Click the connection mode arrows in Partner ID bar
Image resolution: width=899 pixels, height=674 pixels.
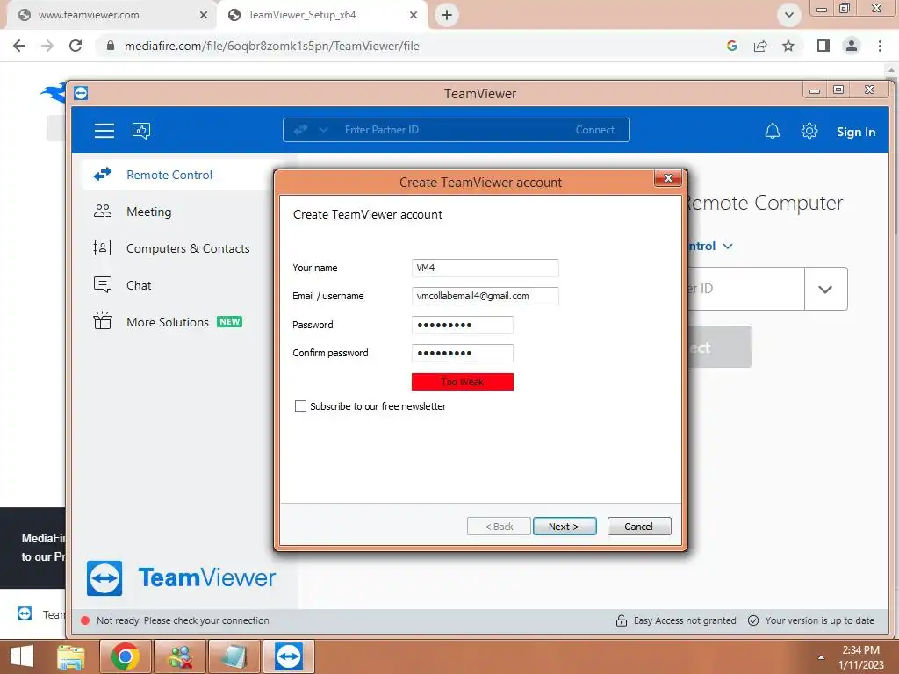pyautogui.click(x=300, y=130)
